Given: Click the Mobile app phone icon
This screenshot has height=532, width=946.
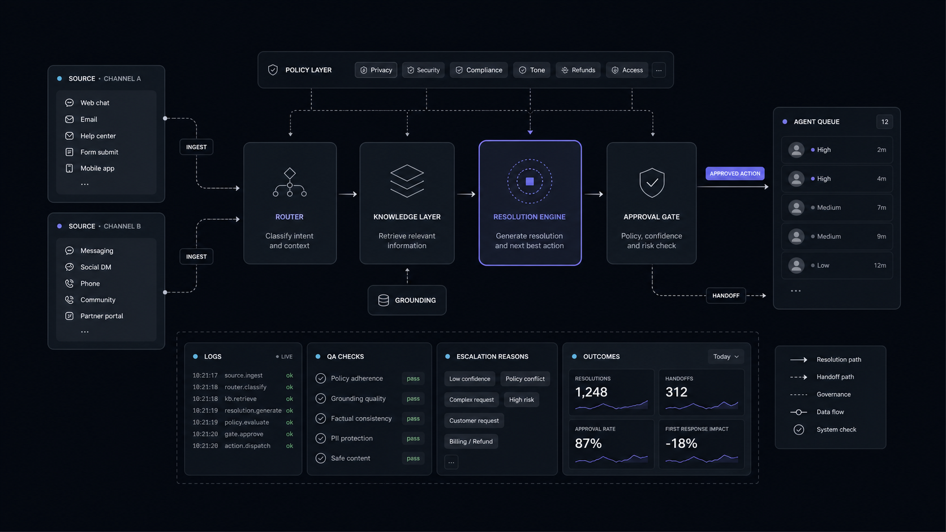Looking at the screenshot, I should tap(70, 168).
